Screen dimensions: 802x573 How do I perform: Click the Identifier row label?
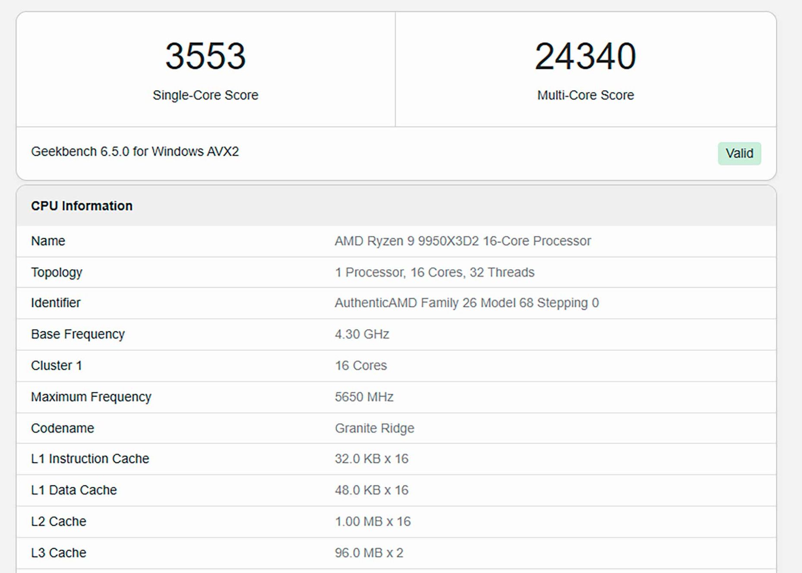(x=55, y=303)
